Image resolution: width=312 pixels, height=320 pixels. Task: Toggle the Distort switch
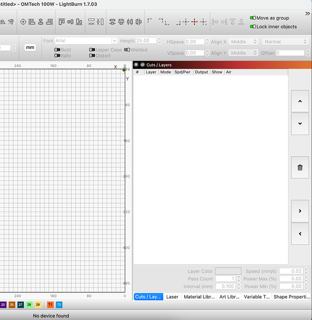92,55
